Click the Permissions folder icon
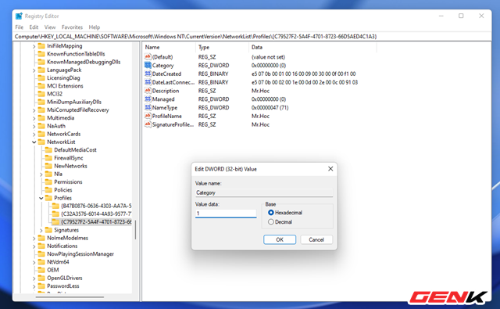The height and width of the screenshot is (309, 500). [x=48, y=182]
